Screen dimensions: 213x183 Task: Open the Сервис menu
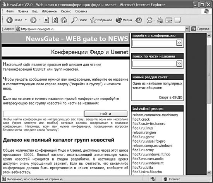(x=66, y=11)
